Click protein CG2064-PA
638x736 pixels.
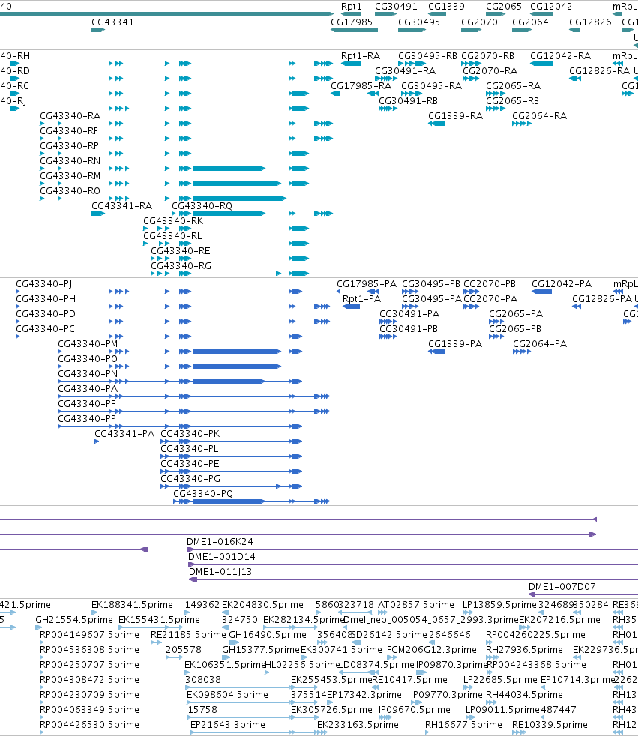tap(539, 344)
